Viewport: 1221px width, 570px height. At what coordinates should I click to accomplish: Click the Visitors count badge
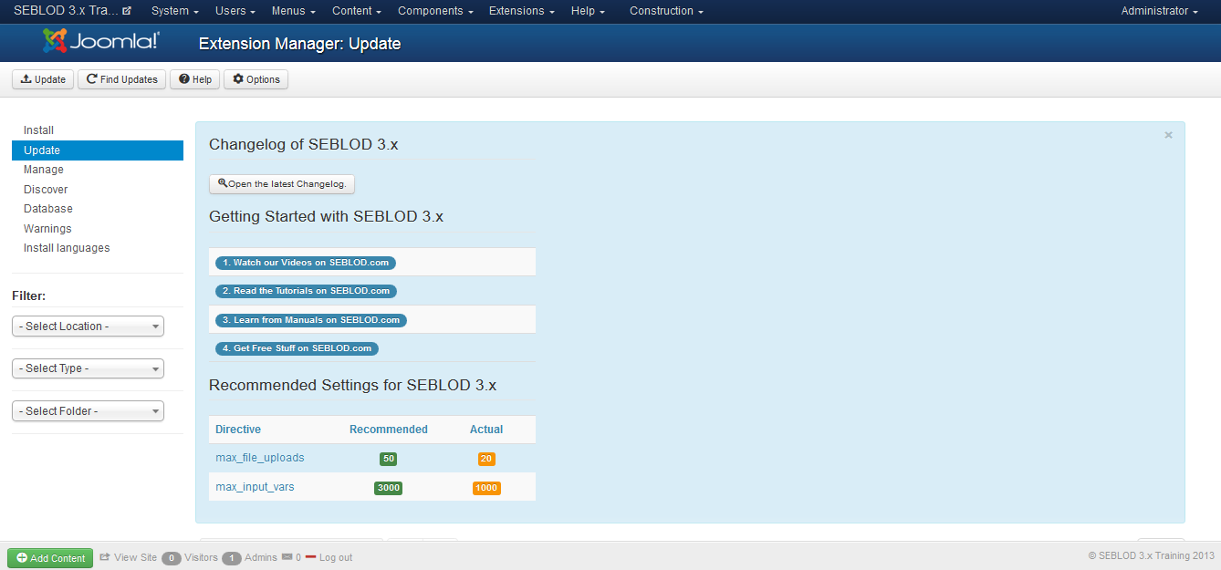171,558
